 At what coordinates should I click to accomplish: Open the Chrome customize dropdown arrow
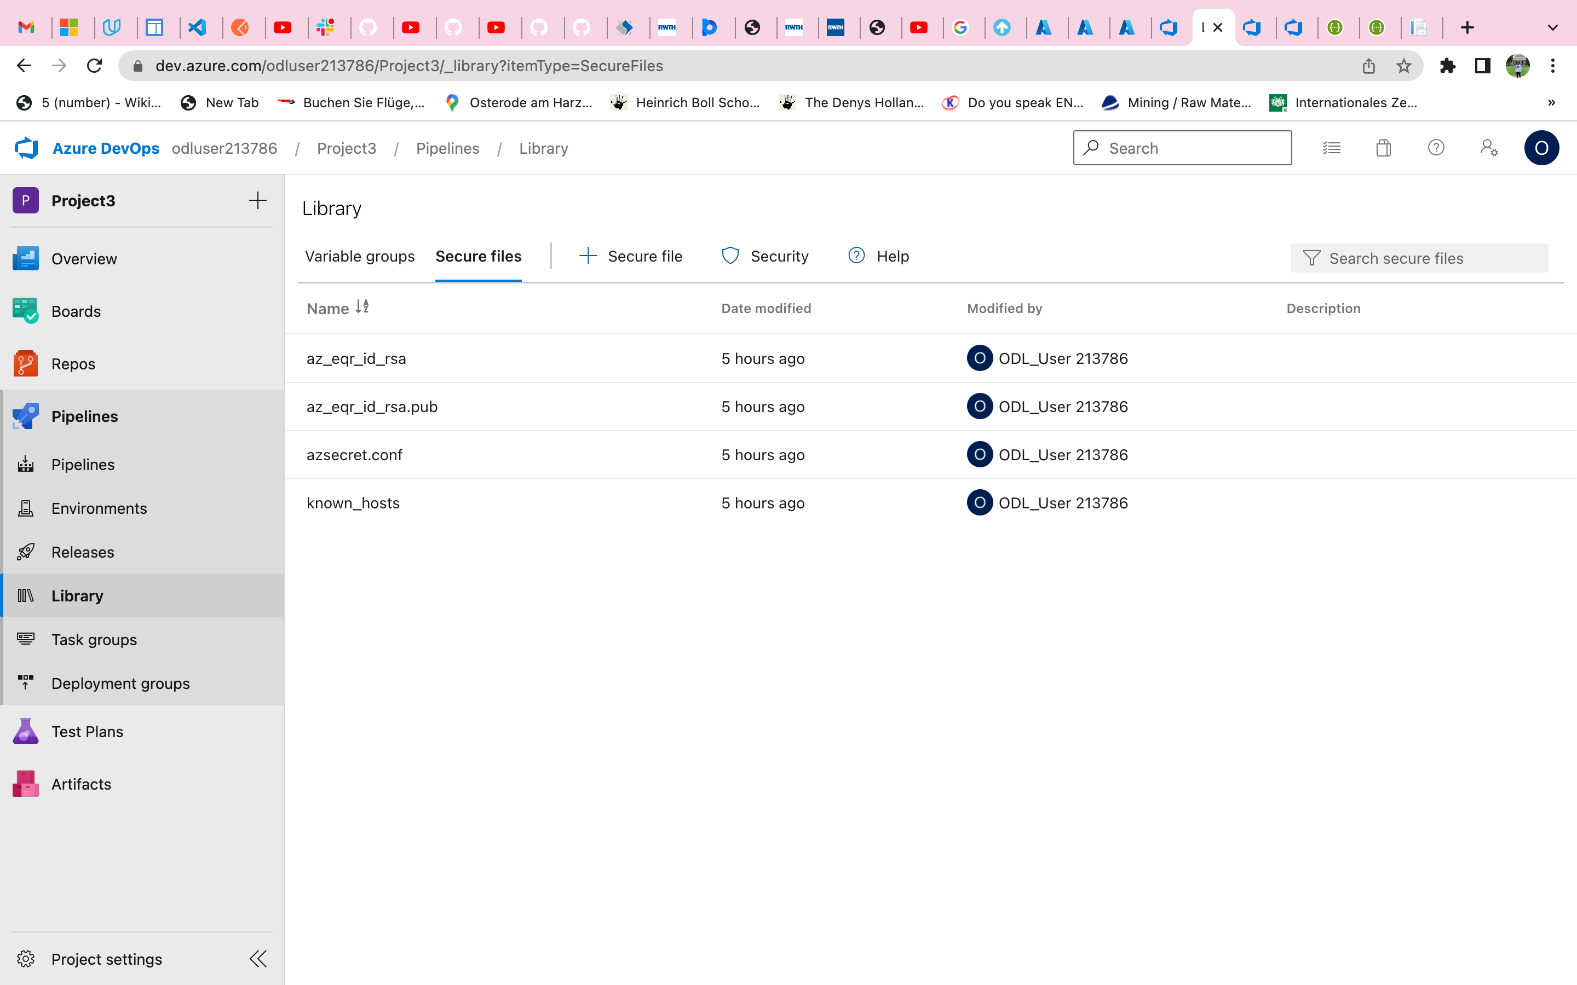1553,27
